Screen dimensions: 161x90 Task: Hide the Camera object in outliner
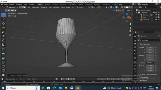[x=156, y=15]
